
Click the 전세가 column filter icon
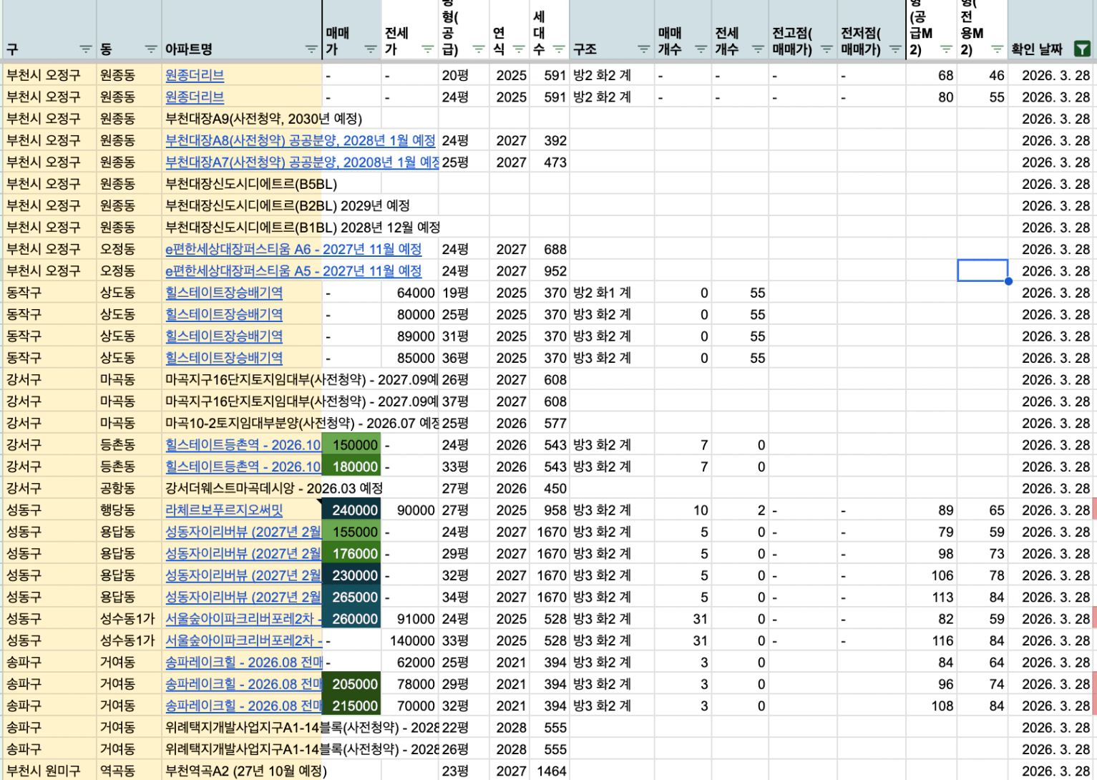coord(427,49)
